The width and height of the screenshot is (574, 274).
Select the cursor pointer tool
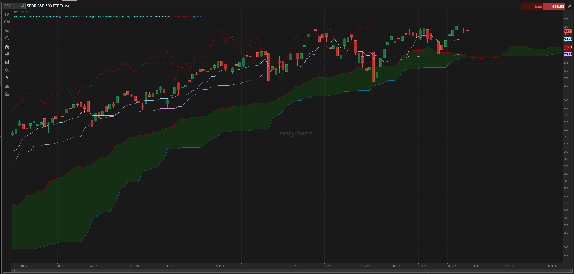click(x=7, y=78)
